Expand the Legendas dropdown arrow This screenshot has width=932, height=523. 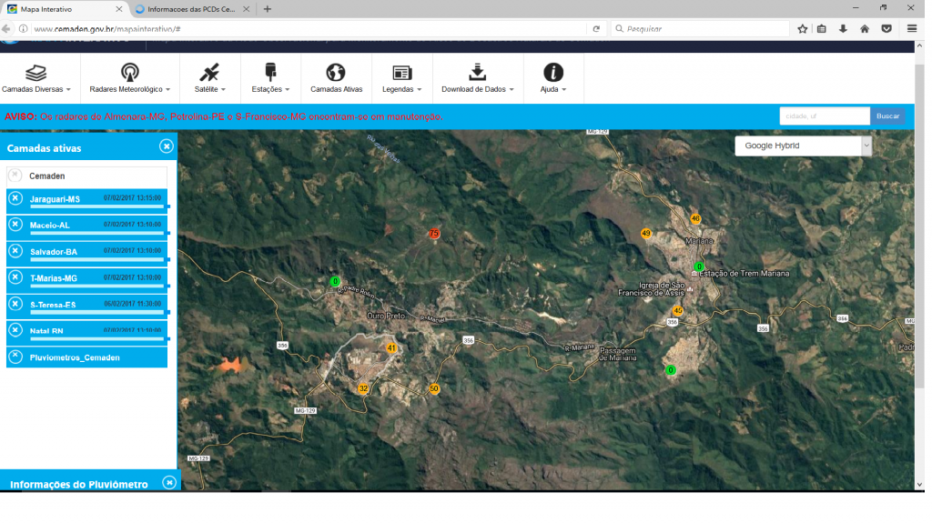(x=419, y=90)
